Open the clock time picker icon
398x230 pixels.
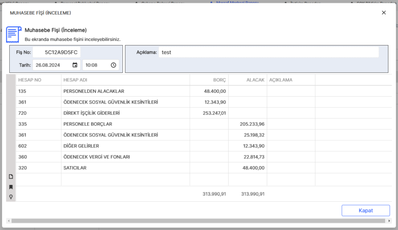(113, 65)
